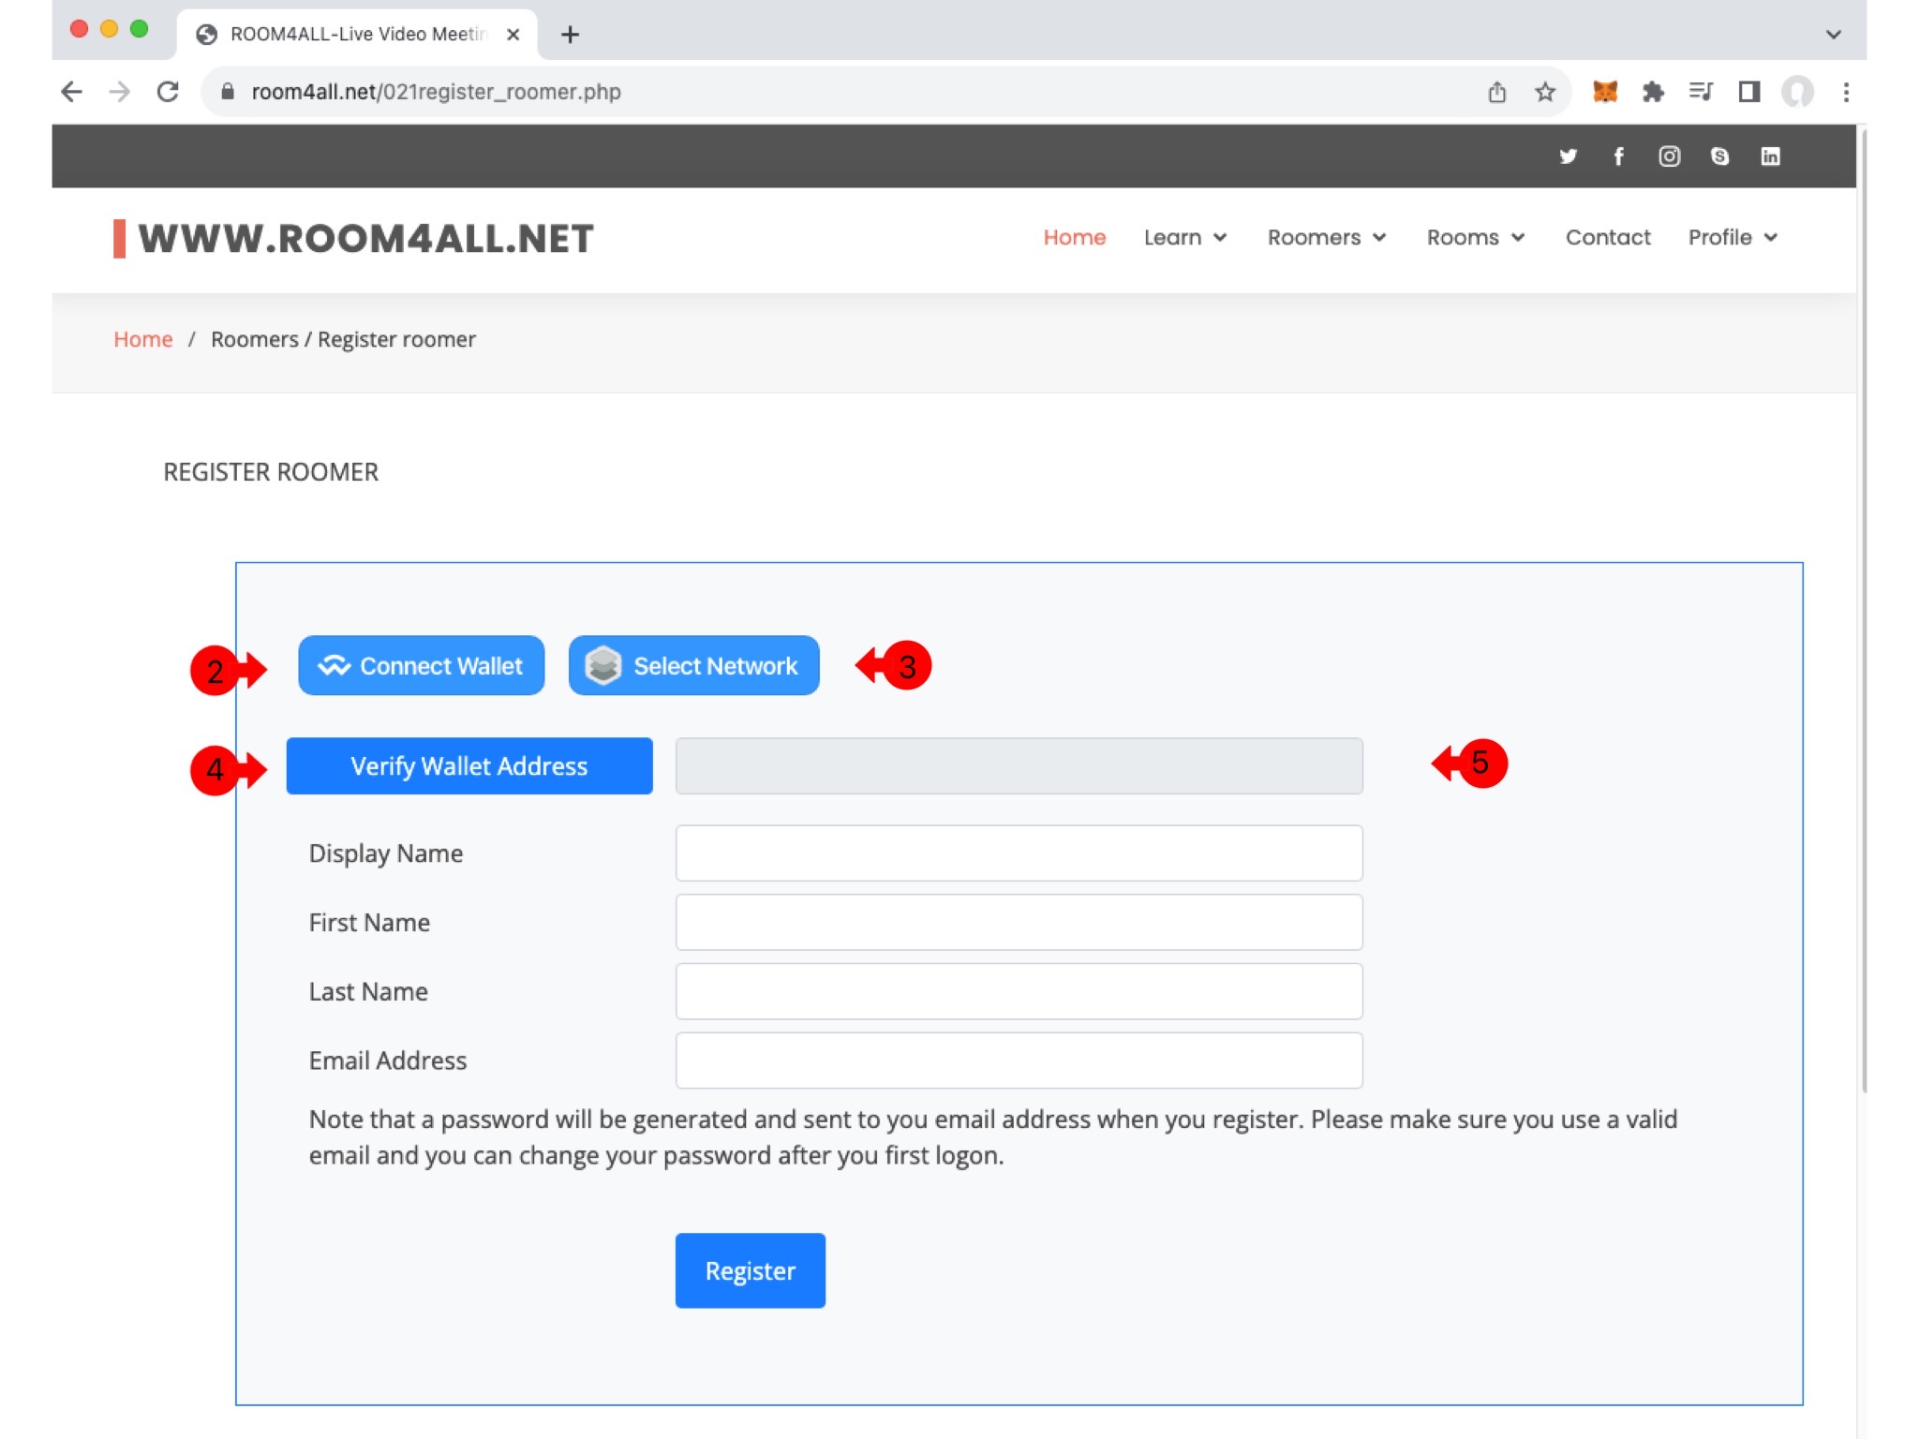Click the WWW.ROOM4ALL.NET logo

(353, 238)
